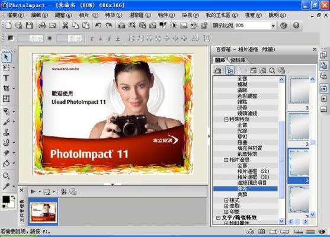Select 色彩調整 in the tree
330x237 pixels.
[247, 96]
